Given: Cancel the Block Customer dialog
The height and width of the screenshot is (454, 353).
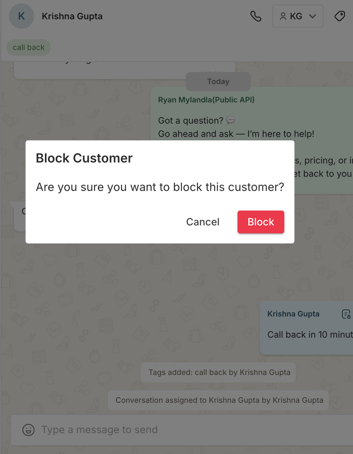Looking at the screenshot, I should (203, 222).
